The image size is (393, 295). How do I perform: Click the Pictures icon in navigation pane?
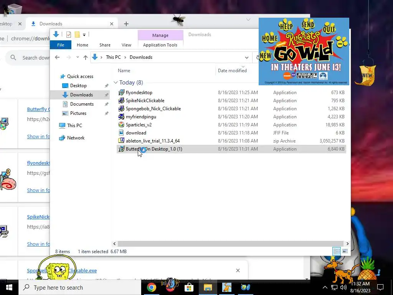[65, 113]
